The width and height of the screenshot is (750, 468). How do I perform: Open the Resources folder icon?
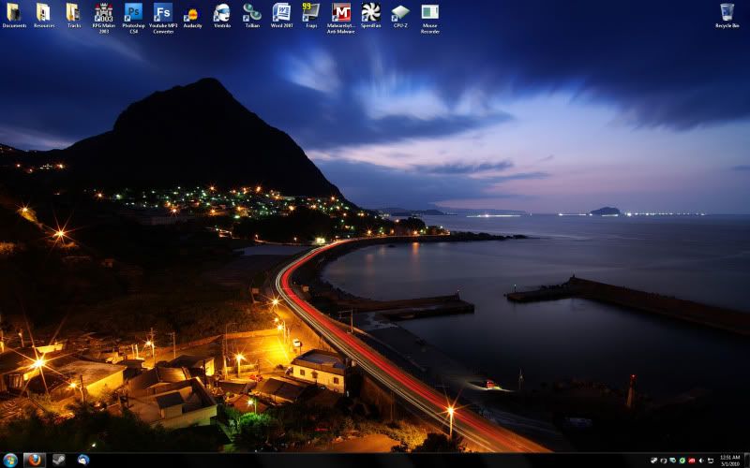tap(44, 13)
